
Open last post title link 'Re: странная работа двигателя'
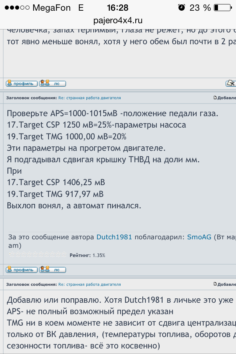click(90, 284)
